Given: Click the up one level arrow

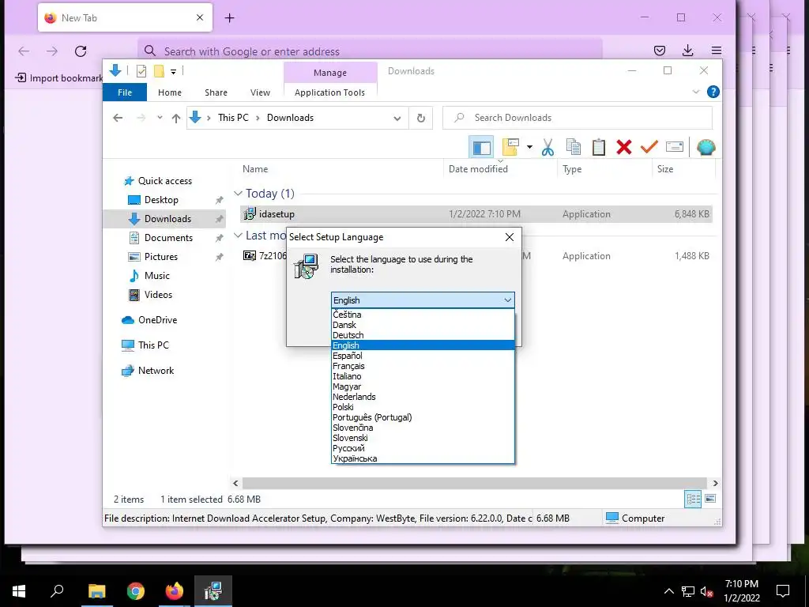Looking at the screenshot, I should pos(176,119).
